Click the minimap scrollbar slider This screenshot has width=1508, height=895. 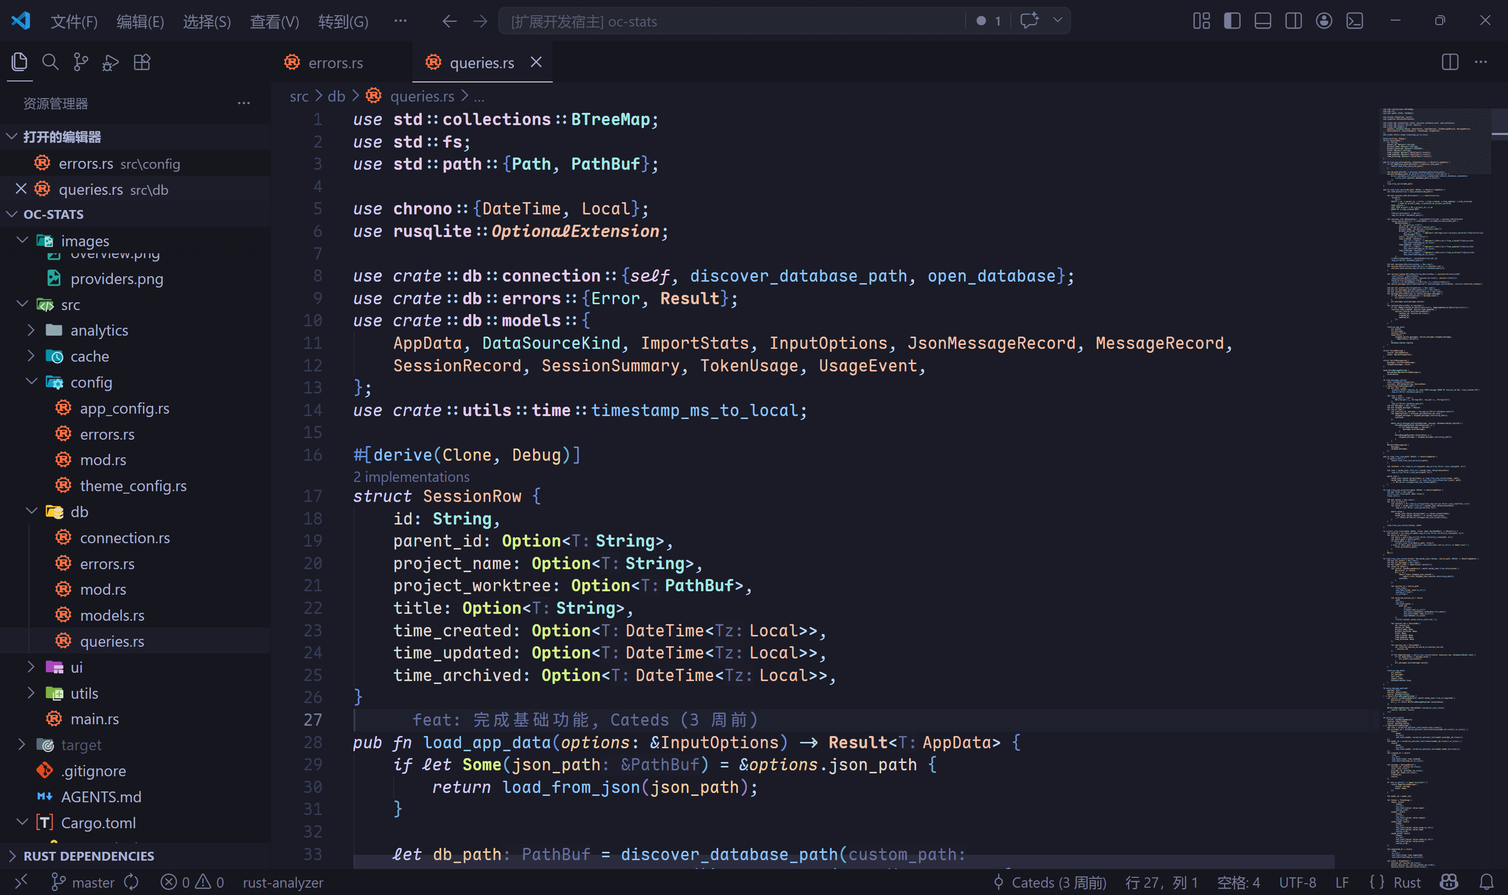(x=1500, y=124)
